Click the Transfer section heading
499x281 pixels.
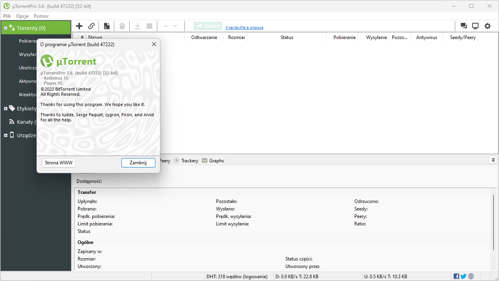[87, 192]
